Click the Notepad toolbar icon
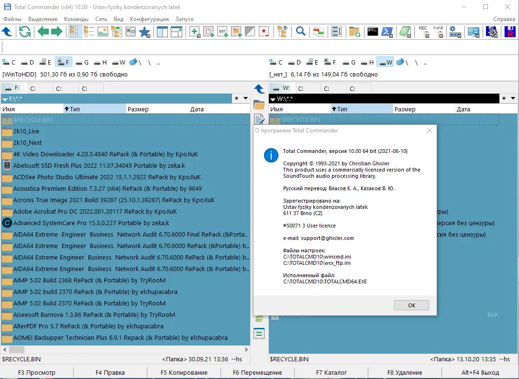 click(405, 32)
